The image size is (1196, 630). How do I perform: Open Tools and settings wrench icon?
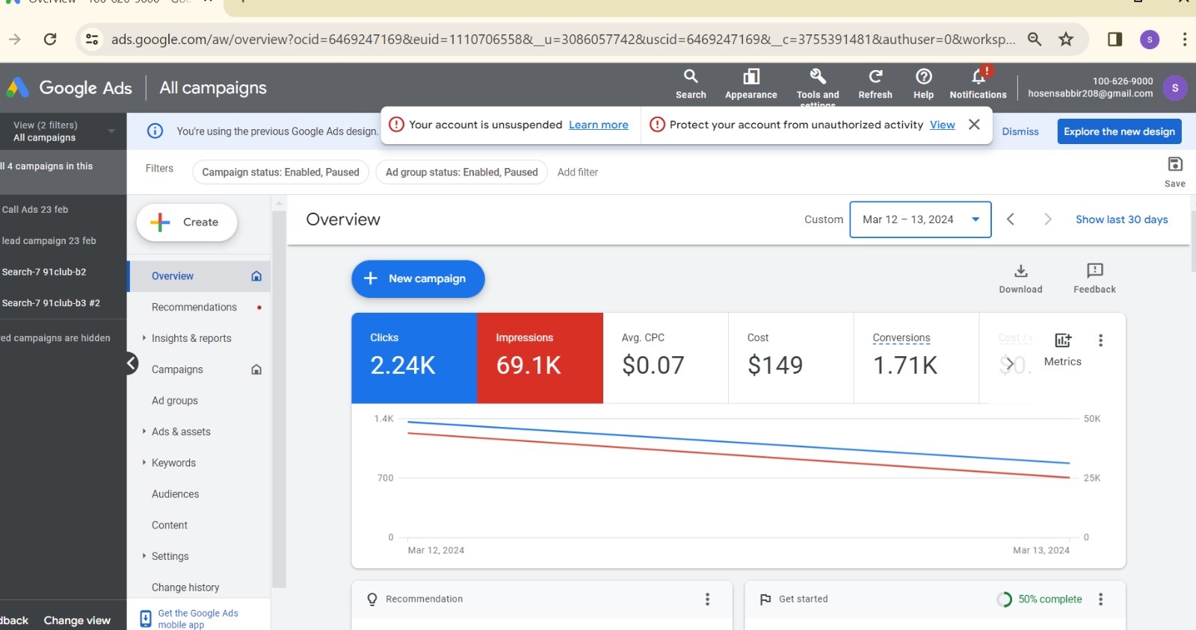pos(818,77)
